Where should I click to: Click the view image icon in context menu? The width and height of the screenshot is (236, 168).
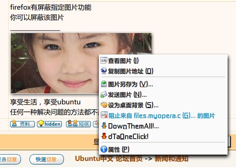pyautogui.click(x=104, y=60)
